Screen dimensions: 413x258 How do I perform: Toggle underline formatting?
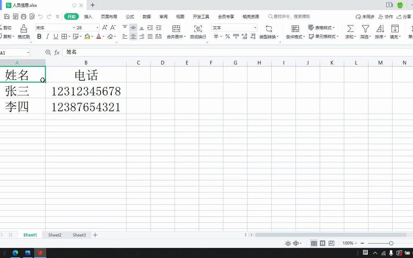56,36
